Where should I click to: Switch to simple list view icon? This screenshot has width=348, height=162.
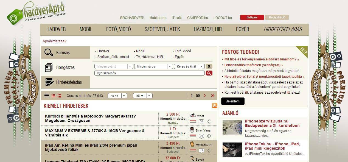coord(47,96)
